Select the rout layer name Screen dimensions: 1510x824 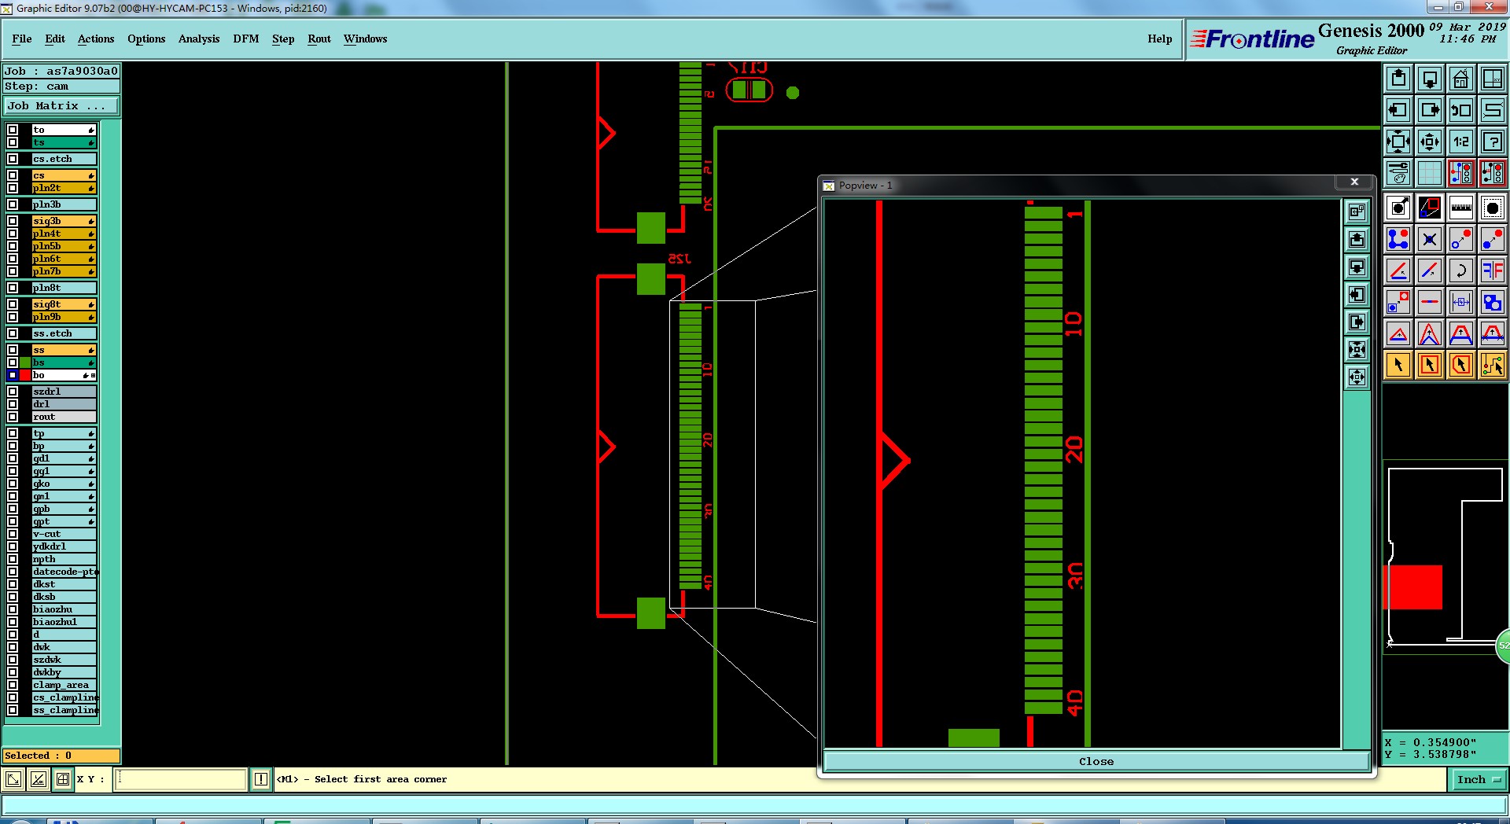[64, 417]
